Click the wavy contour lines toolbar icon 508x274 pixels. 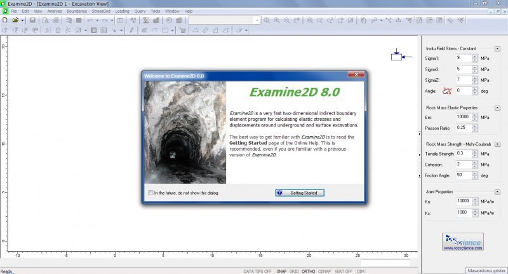pyautogui.click(x=69, y=20)
